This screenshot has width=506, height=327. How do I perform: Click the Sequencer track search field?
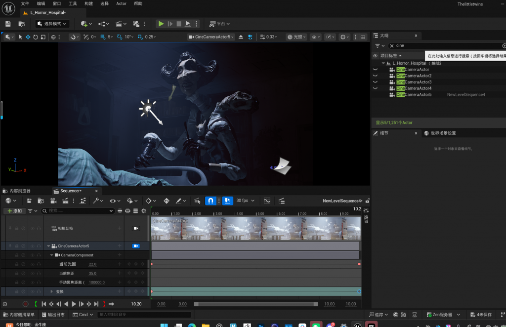[78, 211]
